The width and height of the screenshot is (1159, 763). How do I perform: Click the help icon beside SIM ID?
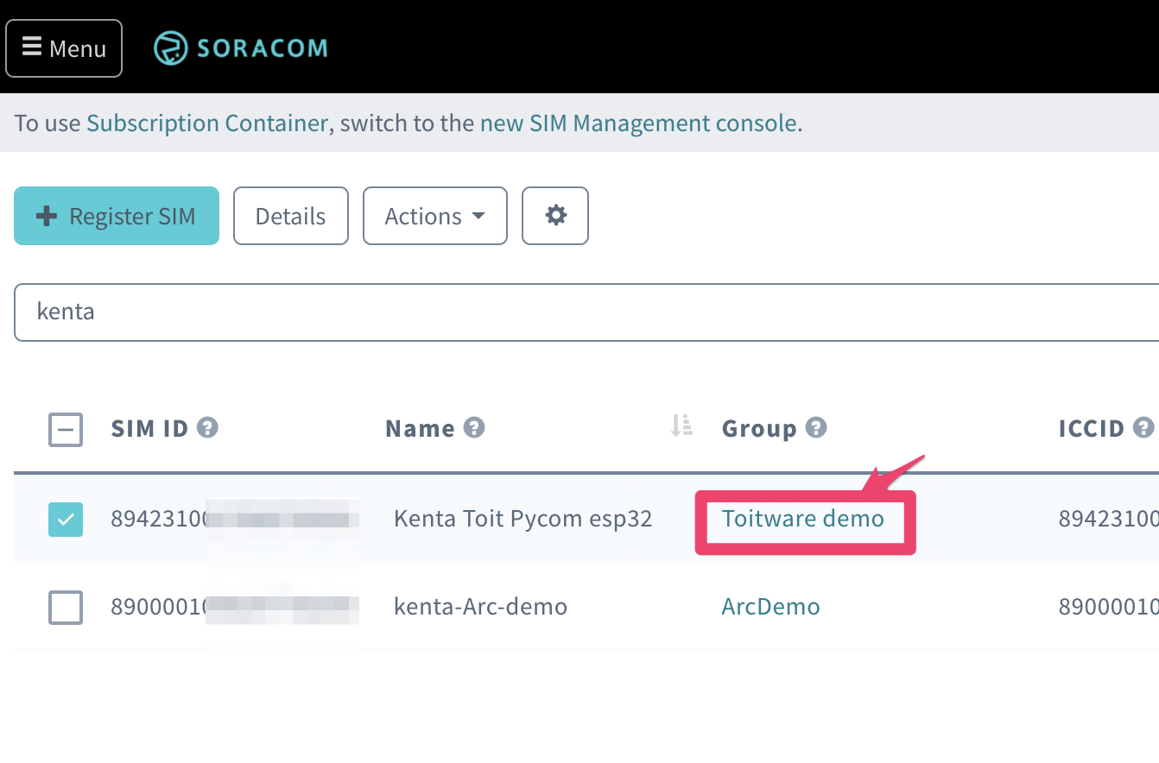click(207, 427)
